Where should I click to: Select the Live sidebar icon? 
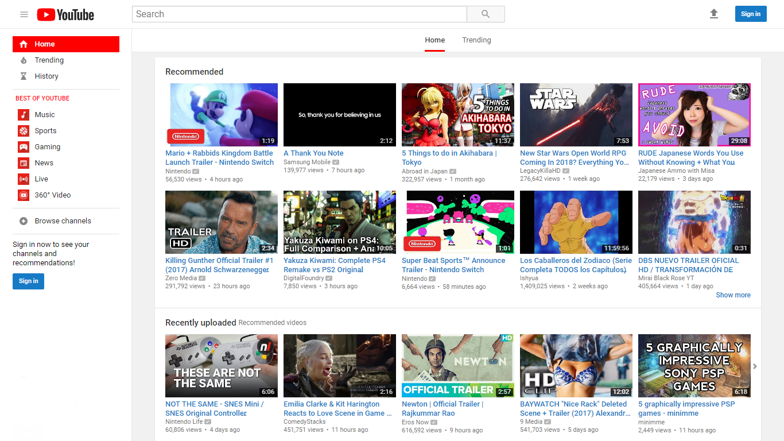click(x=23, y=179)
